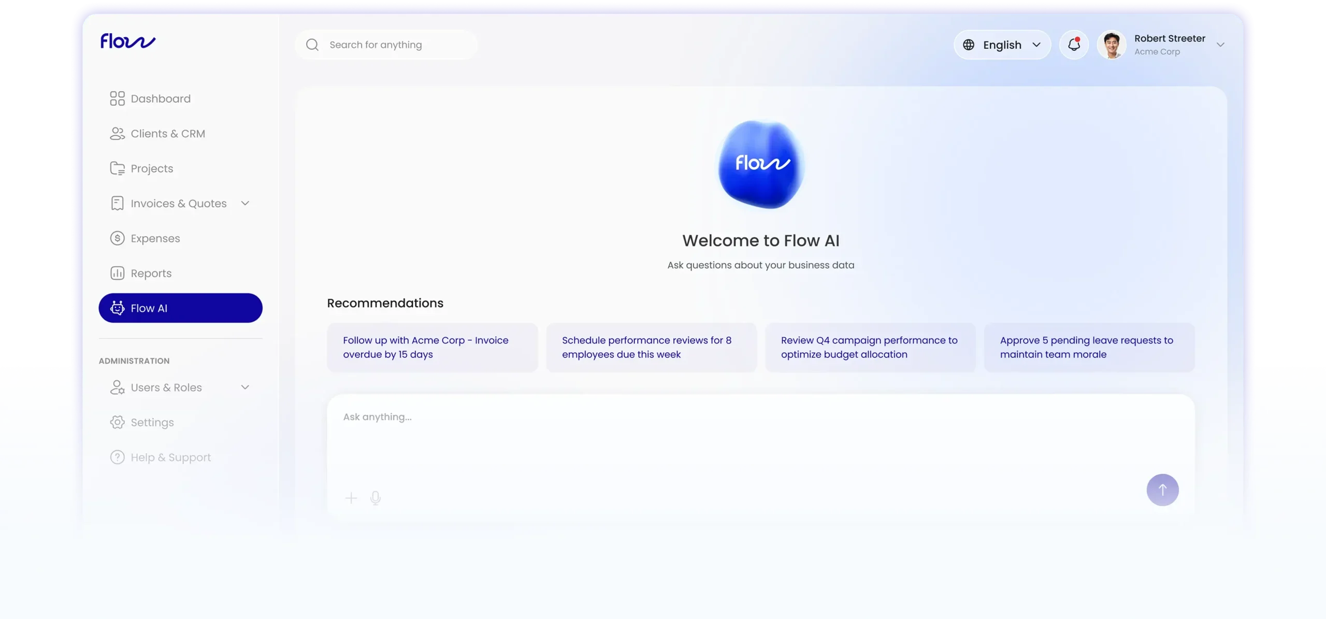Viewport: 1326px width, 619px height.
Task: Open the English language dropdown
Action: (x=1002, y=45)
